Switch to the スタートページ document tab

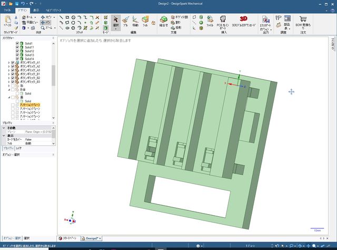tap(68, 238)
